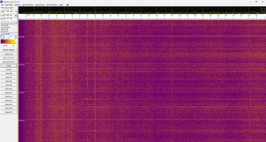Viewport: 266px width, 142px height.
Task: Click the gray status indicator circle after Help
Action: click(x=68, y=5)
